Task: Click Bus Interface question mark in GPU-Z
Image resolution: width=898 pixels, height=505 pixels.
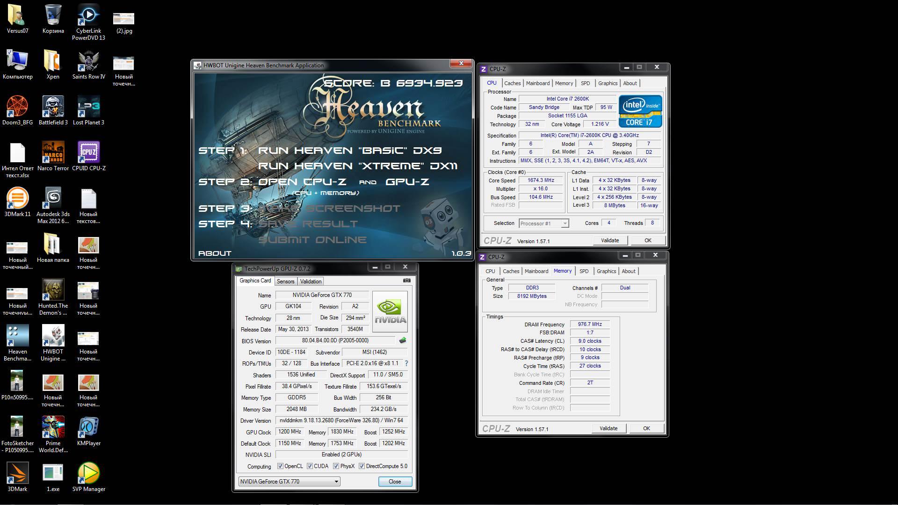Action: pos(406,363)
